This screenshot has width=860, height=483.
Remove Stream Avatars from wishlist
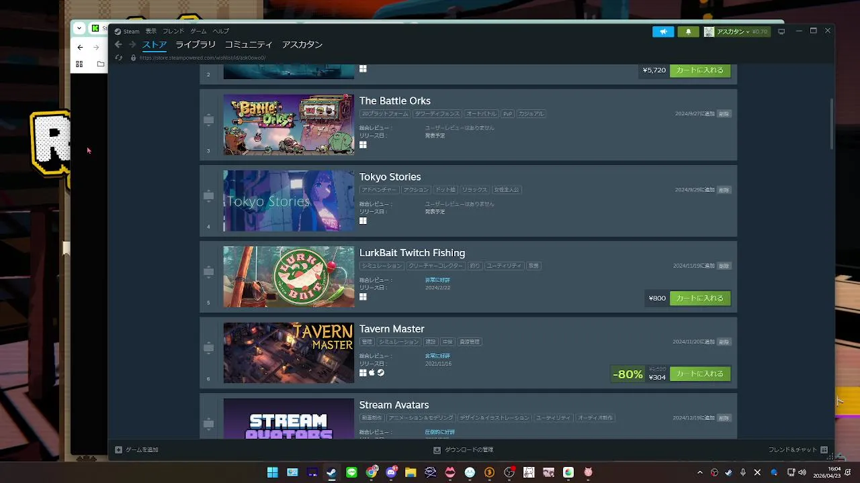coord(724,418)
